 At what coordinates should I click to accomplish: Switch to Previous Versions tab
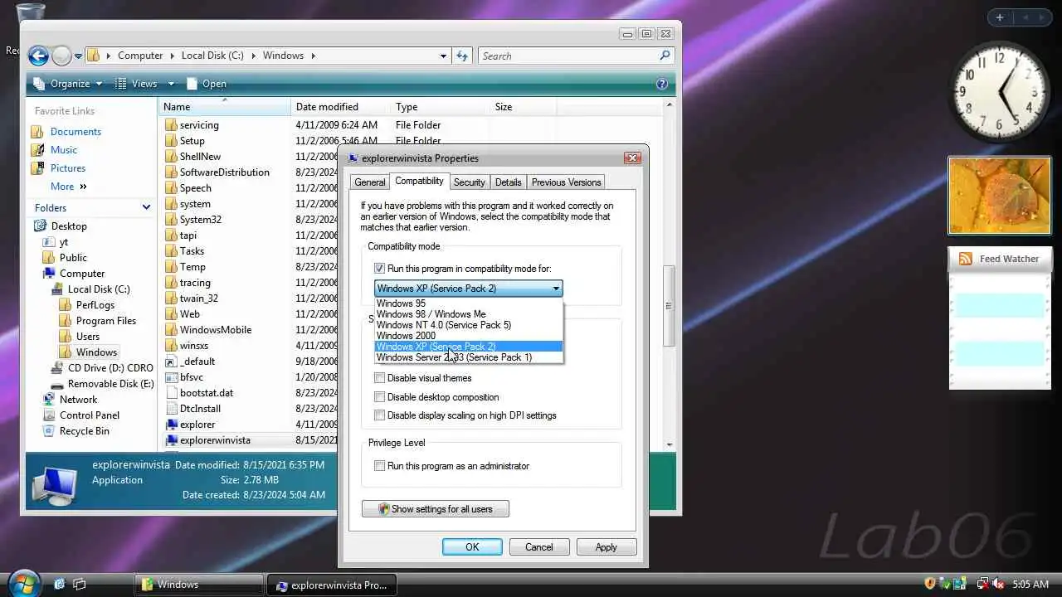[566, 182]
